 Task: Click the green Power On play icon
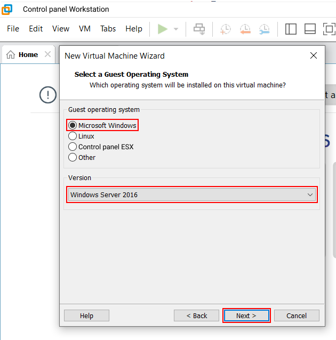point(163,29)
